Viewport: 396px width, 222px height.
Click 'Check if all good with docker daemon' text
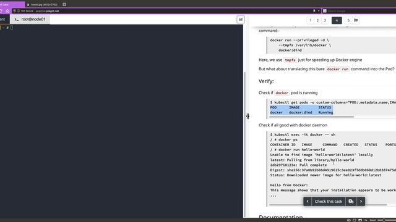293,125
